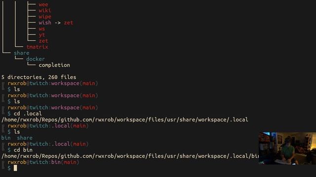This screenshot has width=316, height=177.
Task: Click the 'wish' symlink entry
Action: coord(45,23)
